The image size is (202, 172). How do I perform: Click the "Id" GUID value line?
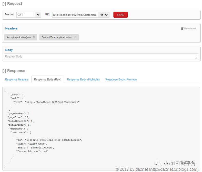coord(49,140)
